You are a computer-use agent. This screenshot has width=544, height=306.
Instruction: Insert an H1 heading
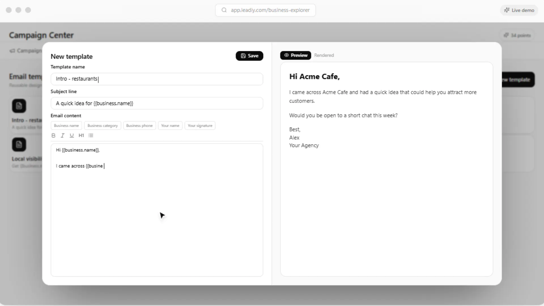[81, 135]
